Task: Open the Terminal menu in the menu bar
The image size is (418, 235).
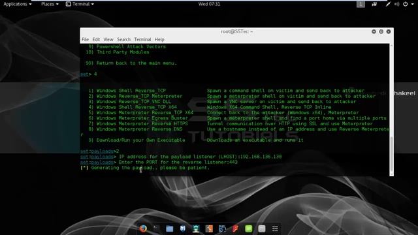Action: [142, 39]
